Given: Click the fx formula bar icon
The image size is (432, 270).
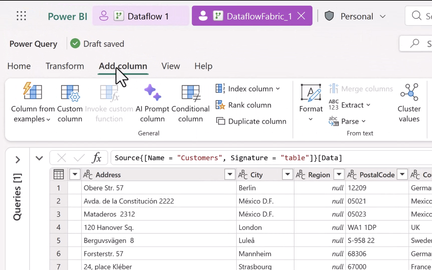Looking at the screenshot, I should click(97, 157).
